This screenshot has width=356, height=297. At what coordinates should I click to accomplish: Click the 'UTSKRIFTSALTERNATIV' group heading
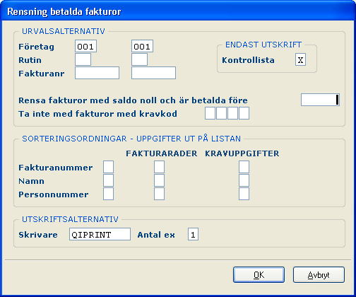coord(70,219)
